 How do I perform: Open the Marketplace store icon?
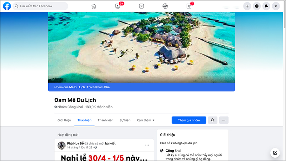pos(141,6)
